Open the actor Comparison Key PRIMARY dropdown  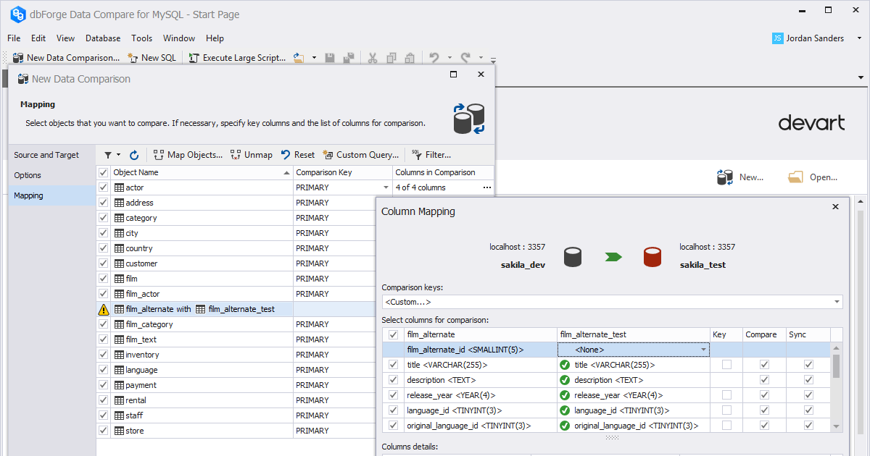pos(386,187)
